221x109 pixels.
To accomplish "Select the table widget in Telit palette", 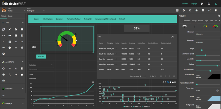I will 10,42.
